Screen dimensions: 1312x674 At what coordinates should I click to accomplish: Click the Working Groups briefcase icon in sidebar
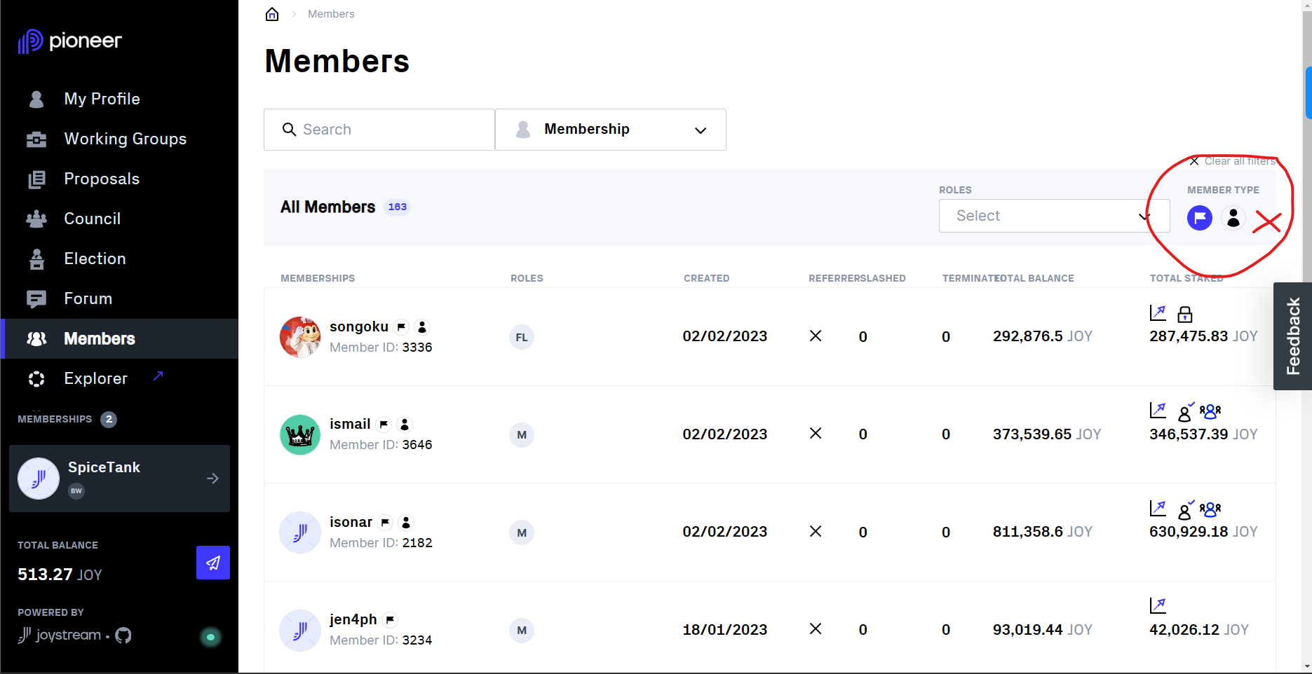pyautogui.click(x=36, y=139)
